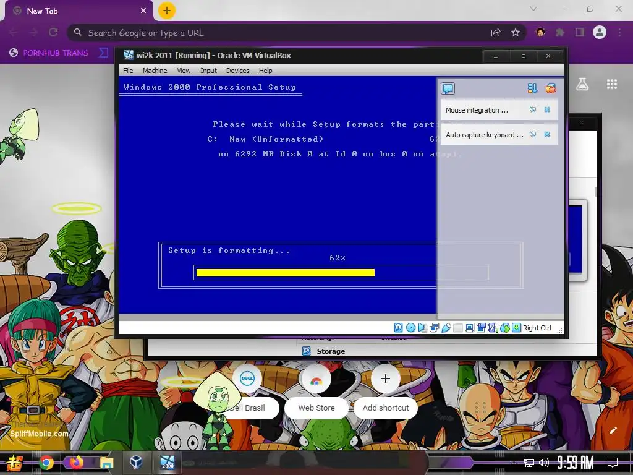The image size is (633, 475).
Task: Toggle the notification center icon
Action: tap(448, 88)
